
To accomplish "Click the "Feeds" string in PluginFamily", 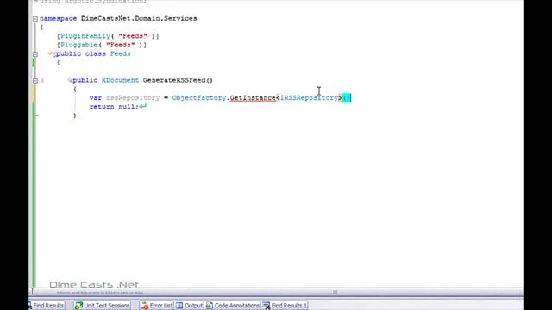I will tap(133, 36).
